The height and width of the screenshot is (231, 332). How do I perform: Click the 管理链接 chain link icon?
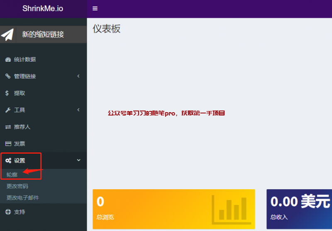click(x=8, y=76)
